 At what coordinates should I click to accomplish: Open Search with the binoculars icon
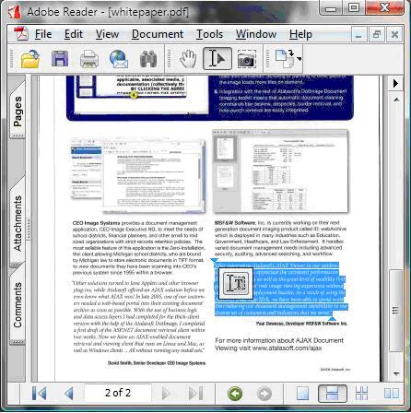[148, 59]
